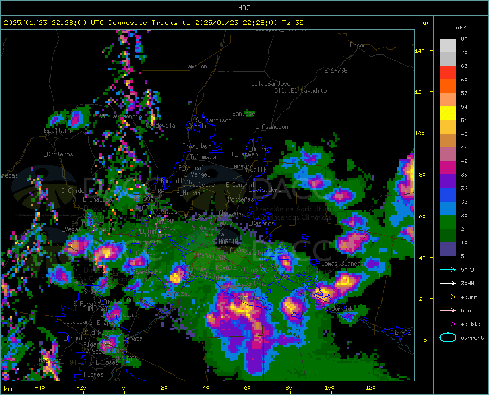Click the 'Villavicencio' map label
This screenshot has height=395, width=489.
pyautogui.click(x=121, y=116)
